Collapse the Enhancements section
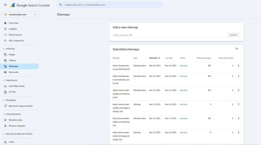 pos(4,114)
